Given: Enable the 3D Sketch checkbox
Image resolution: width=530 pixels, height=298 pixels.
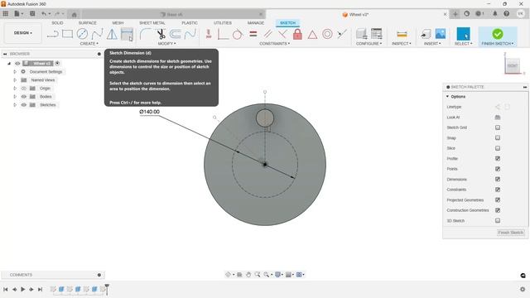Looking at the screenshot, I should (x=498, y=220).
